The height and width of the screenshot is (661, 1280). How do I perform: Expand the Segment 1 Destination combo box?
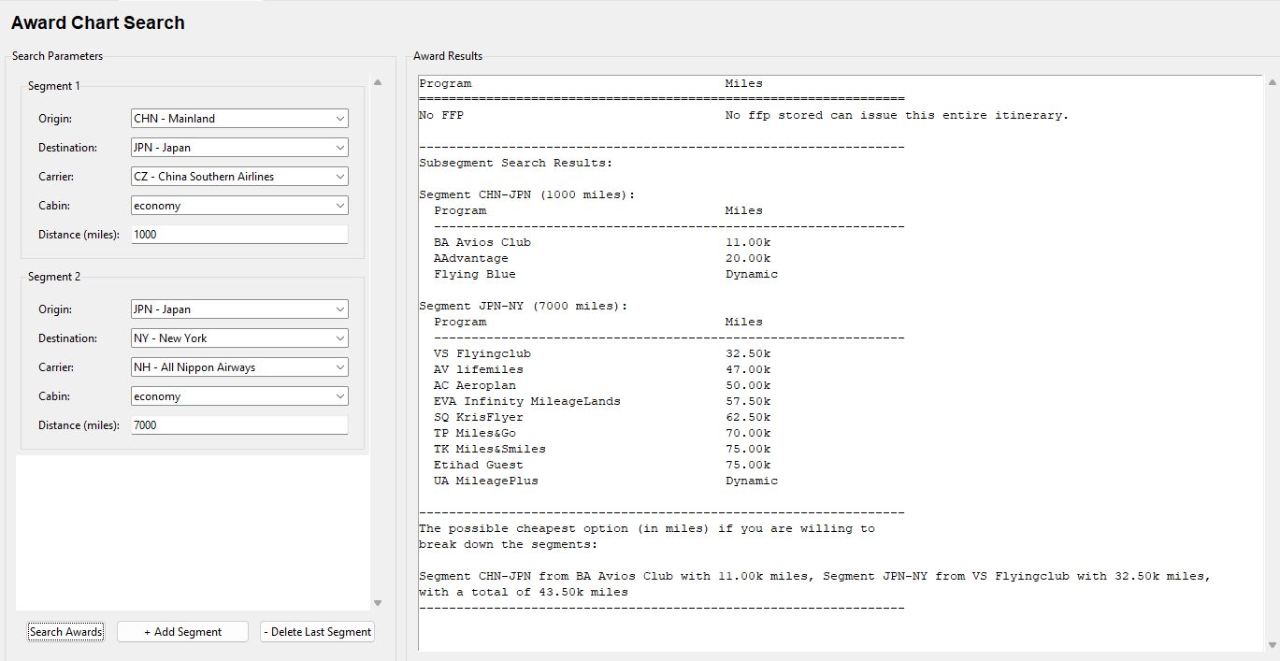click(x=239, y=148)
